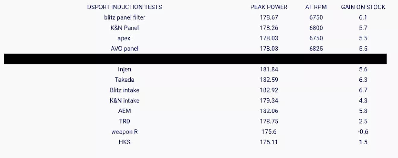This screenshot has height=158, width=398.
Task: Select the PEAK POWER column header
Action: 269,7
